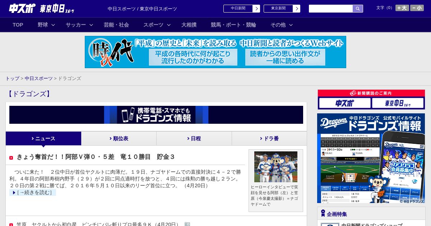Image resolution: width=431 pixels, height=226 pixels.
Task: Go to TOP in navigation bar
Action: point(18,25)
